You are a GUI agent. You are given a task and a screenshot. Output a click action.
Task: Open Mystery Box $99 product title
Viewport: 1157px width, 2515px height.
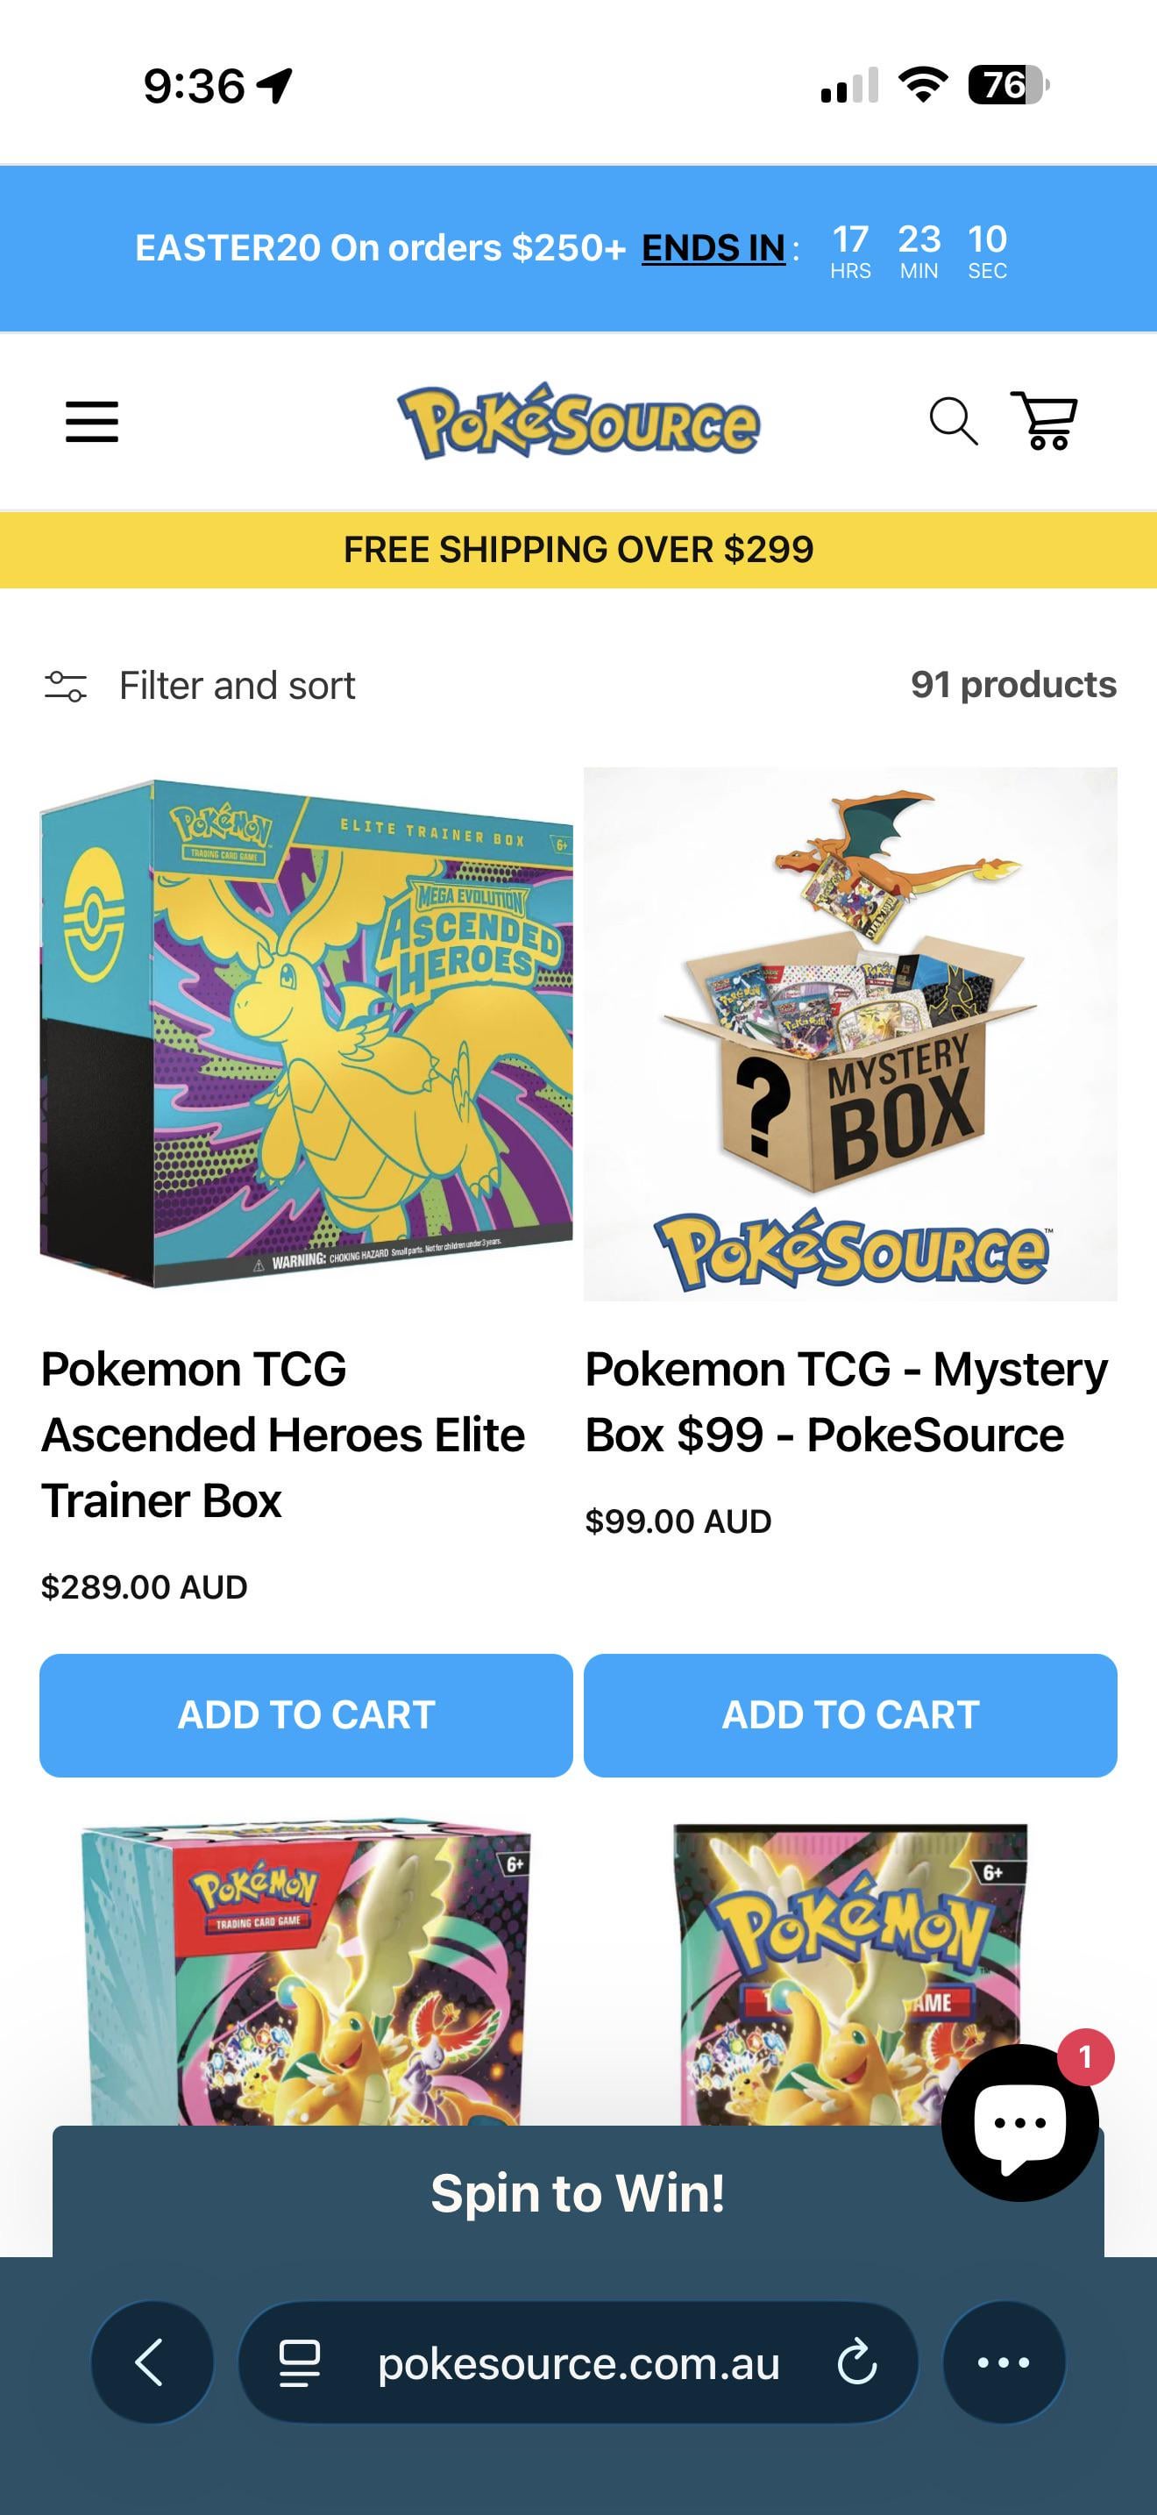(846, 1401)
